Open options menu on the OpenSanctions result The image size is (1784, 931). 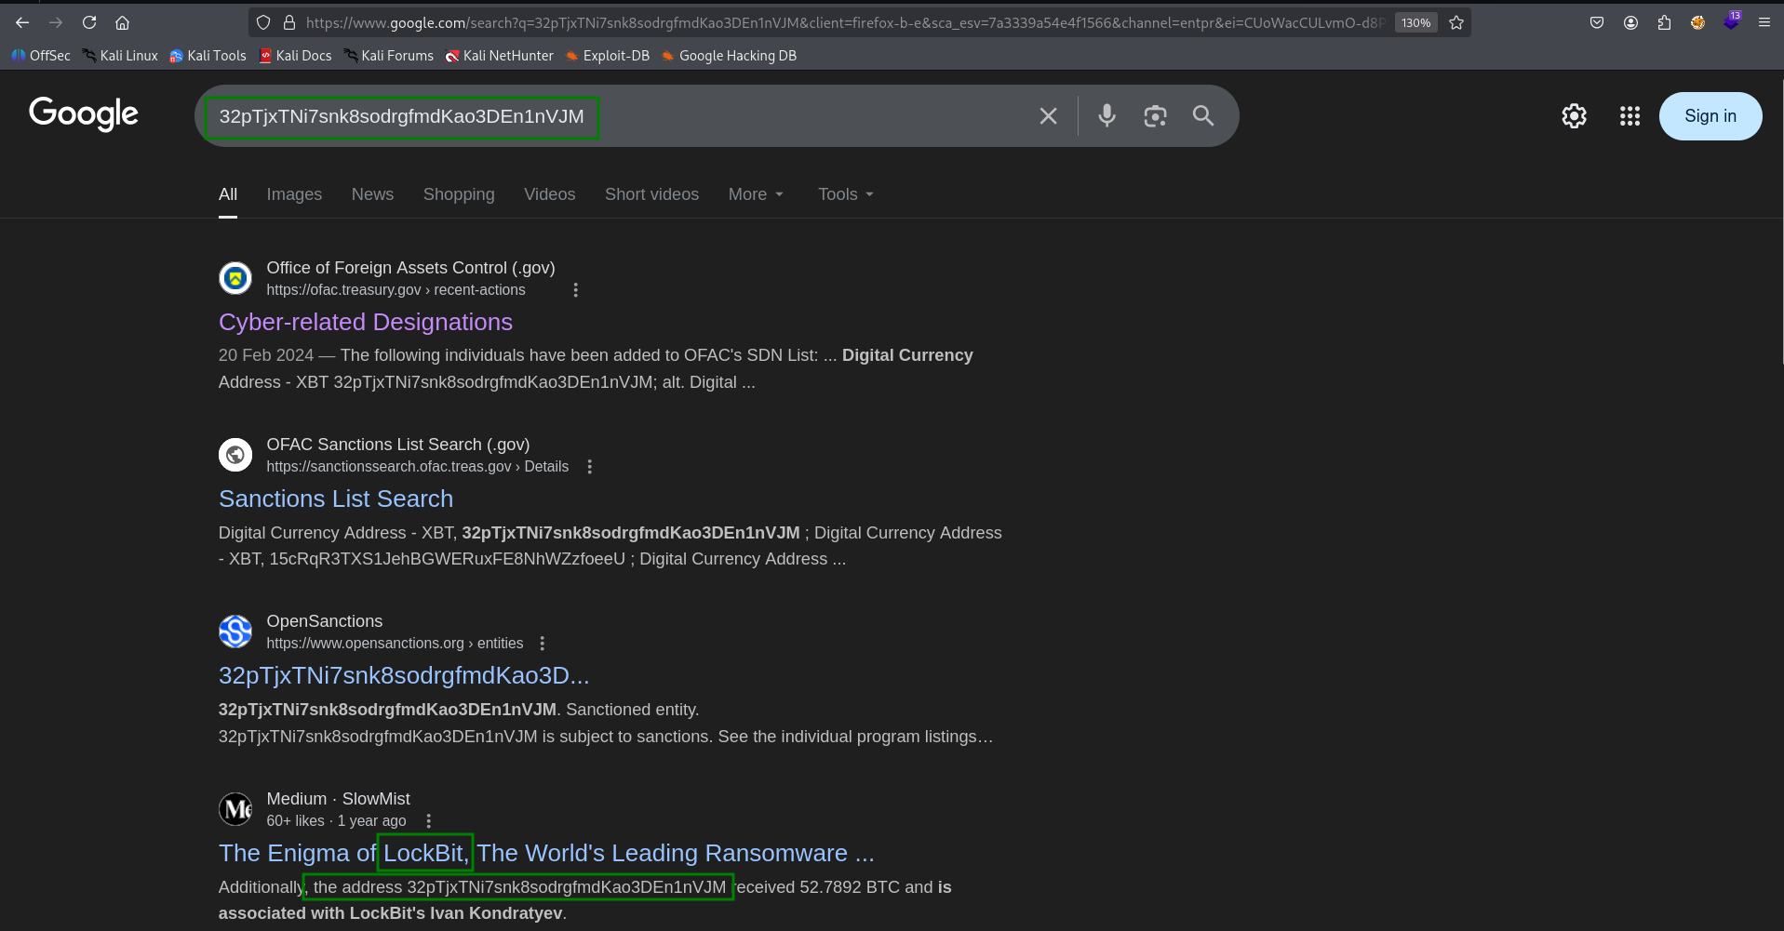tap(542, 643)
